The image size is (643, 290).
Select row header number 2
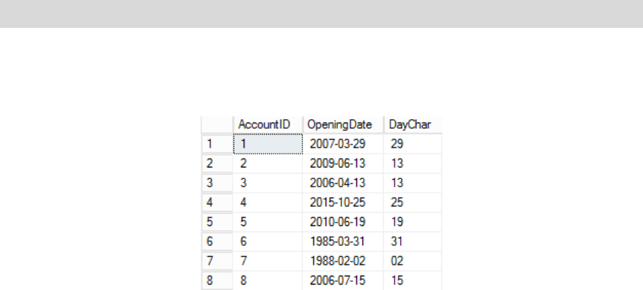[216, 163]
